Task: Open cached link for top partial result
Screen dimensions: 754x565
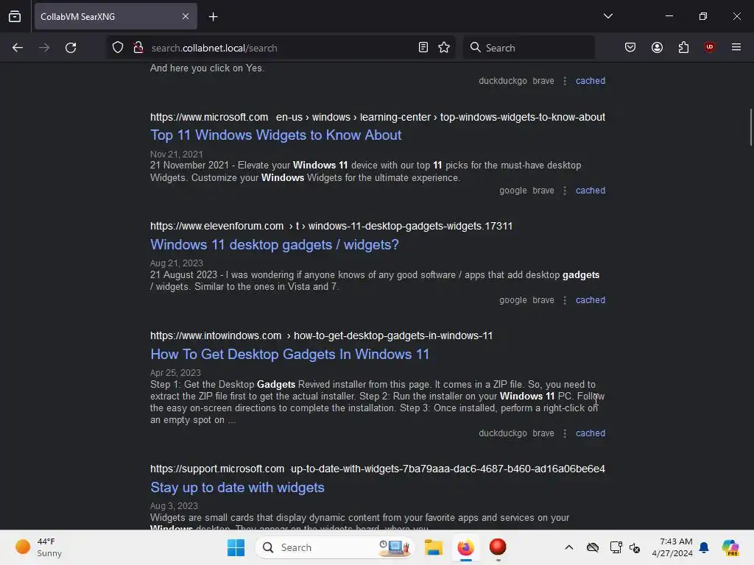Action: coord(590,81)
